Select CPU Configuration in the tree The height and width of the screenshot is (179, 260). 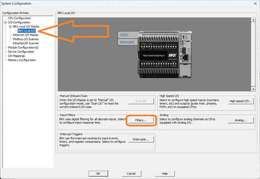pyautogui.click(x=19, y=18)
